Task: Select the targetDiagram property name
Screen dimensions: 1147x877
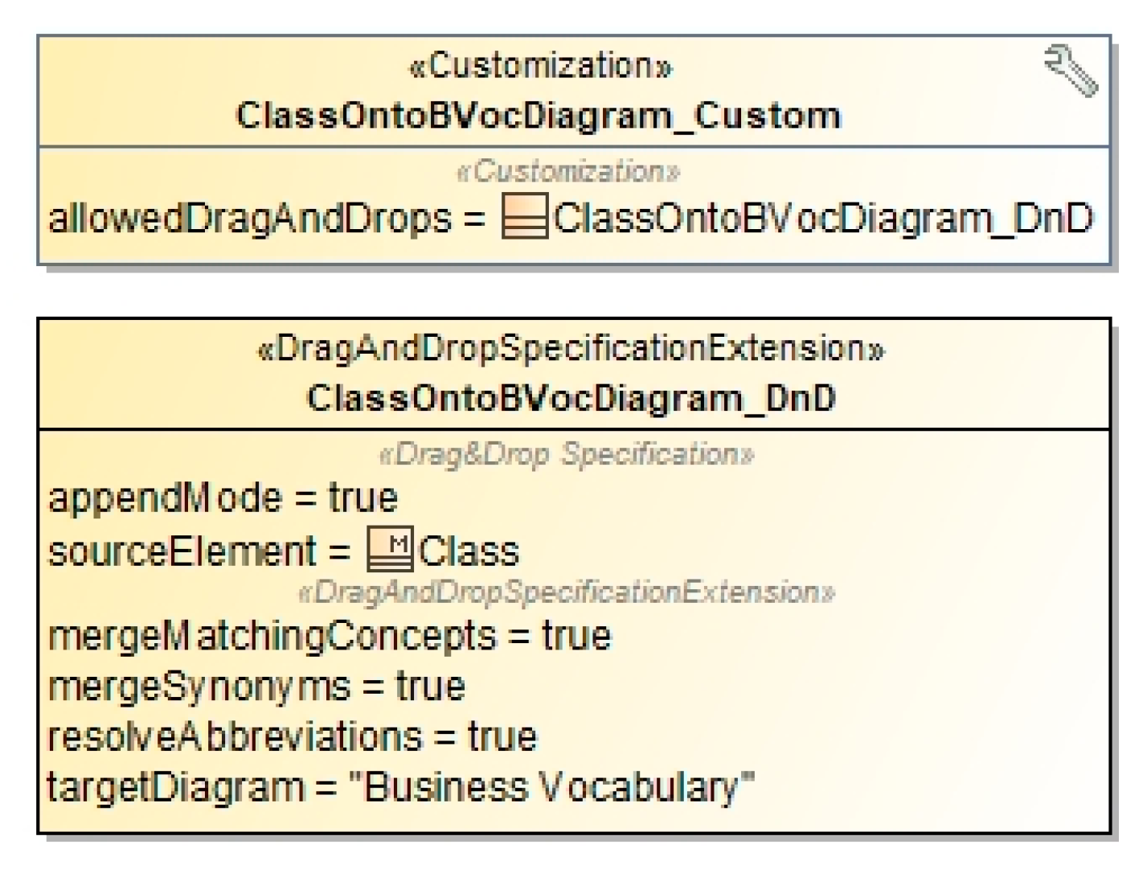Action: click(x=176, y=787)
